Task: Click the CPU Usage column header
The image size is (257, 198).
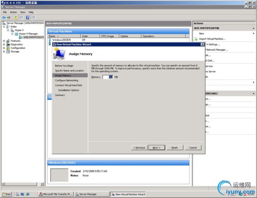Action: (109, 36)
